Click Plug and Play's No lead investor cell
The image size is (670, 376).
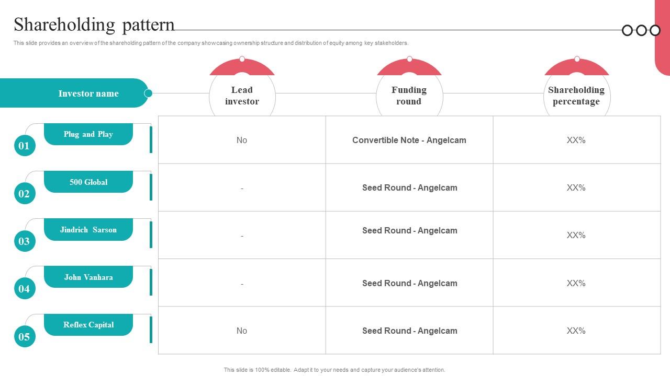(242, 140)
